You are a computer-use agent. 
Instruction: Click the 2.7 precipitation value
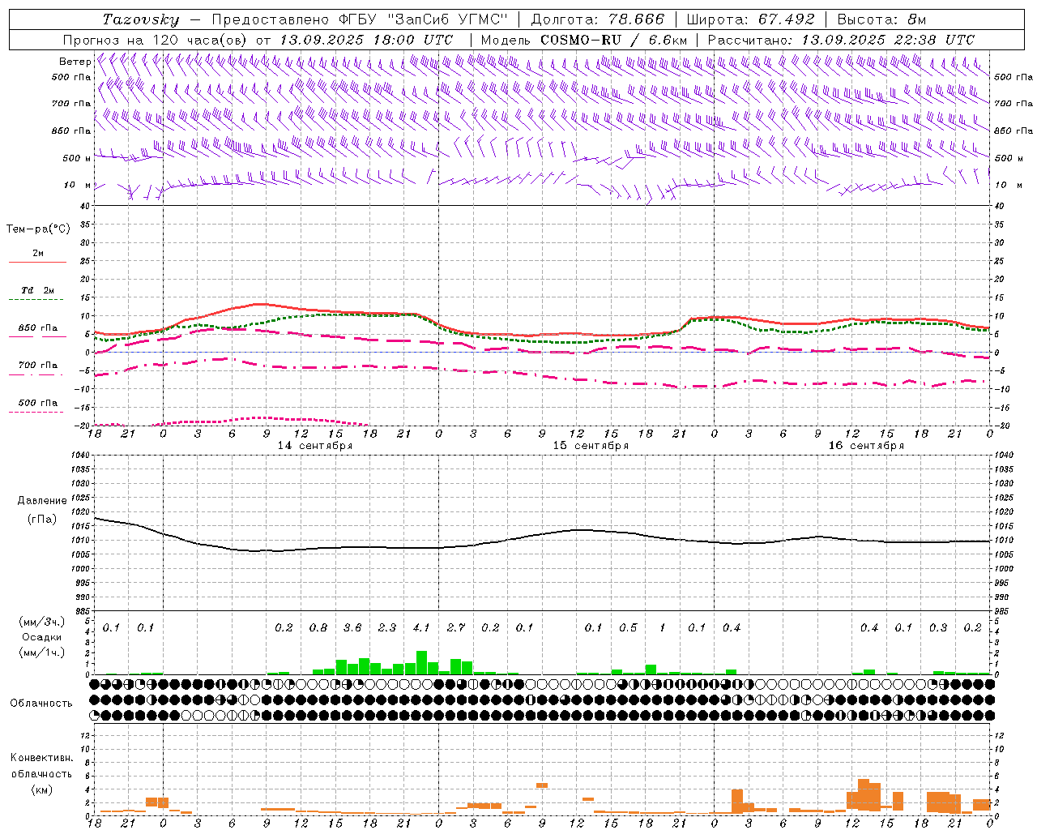pyautogui.click(x=456, y=628)
